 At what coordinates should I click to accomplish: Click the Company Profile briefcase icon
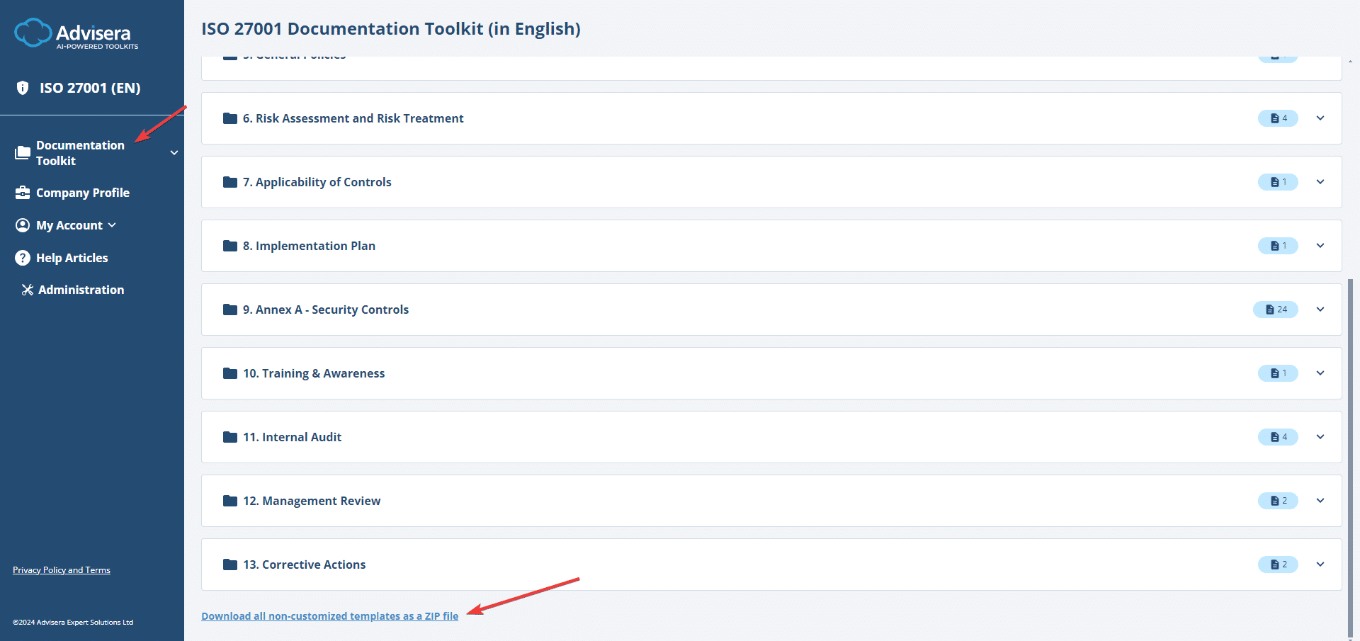click(x=23, y=193)
